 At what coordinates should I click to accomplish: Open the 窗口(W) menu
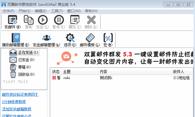click(x=74, y=11)
